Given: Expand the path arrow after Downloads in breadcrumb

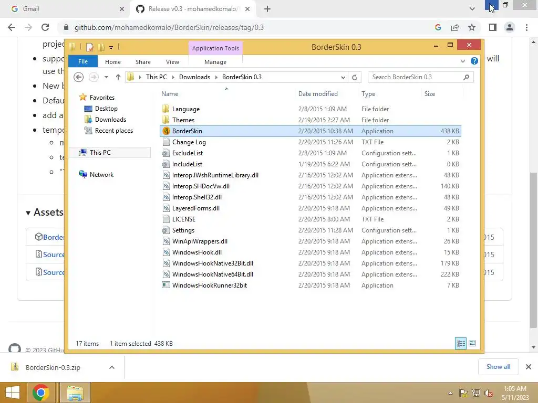Looking at the screenshot, I should coord(216,77).
